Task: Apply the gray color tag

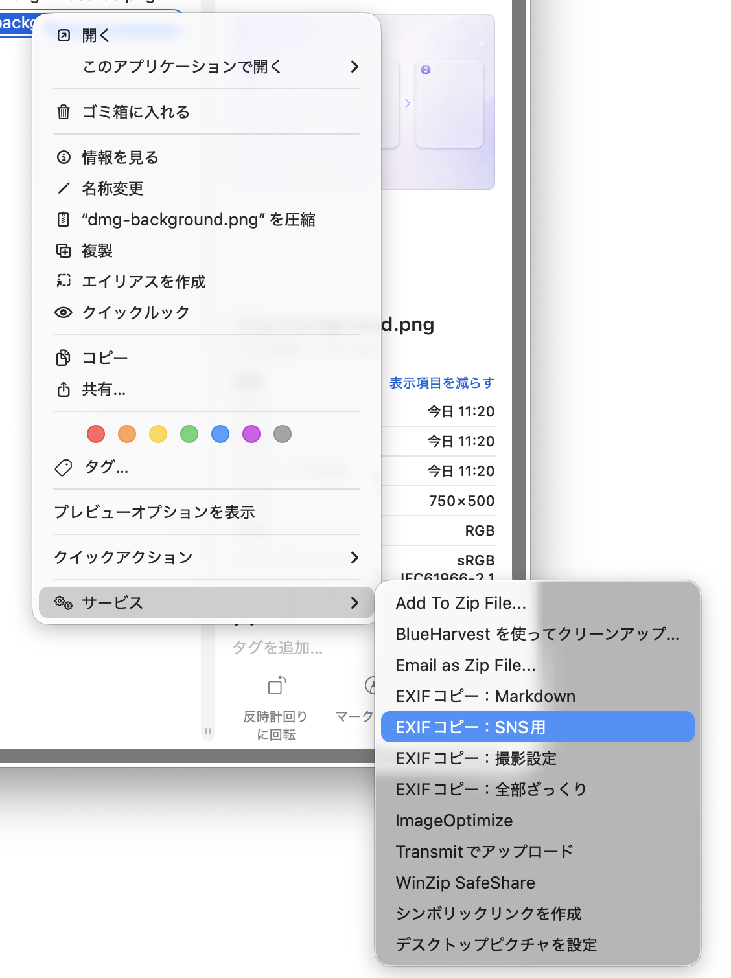Action: tap(283, 434)
